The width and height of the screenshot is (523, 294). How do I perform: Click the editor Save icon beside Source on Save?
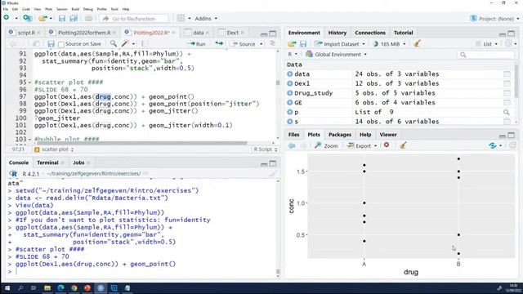click(x=51, y=43)
